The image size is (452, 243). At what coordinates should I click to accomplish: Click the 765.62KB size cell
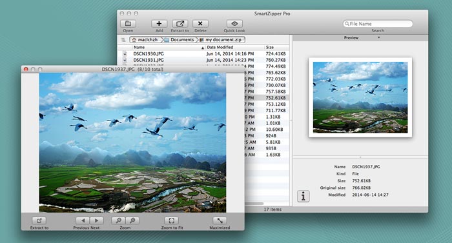coord(276,73)
